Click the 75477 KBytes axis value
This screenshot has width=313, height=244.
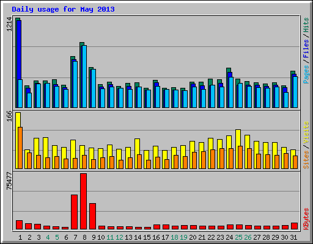[x=9, y=181]
